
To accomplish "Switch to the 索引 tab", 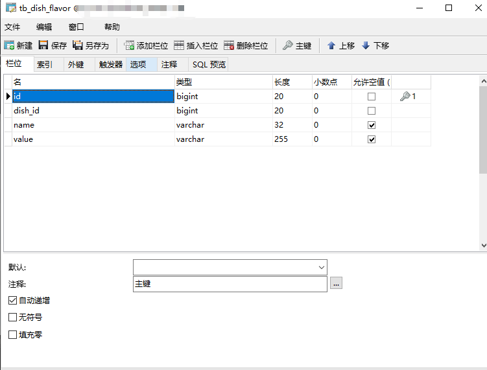I will click(x=49, y=65).
